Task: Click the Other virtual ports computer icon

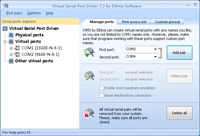Action: coord(11,61)
